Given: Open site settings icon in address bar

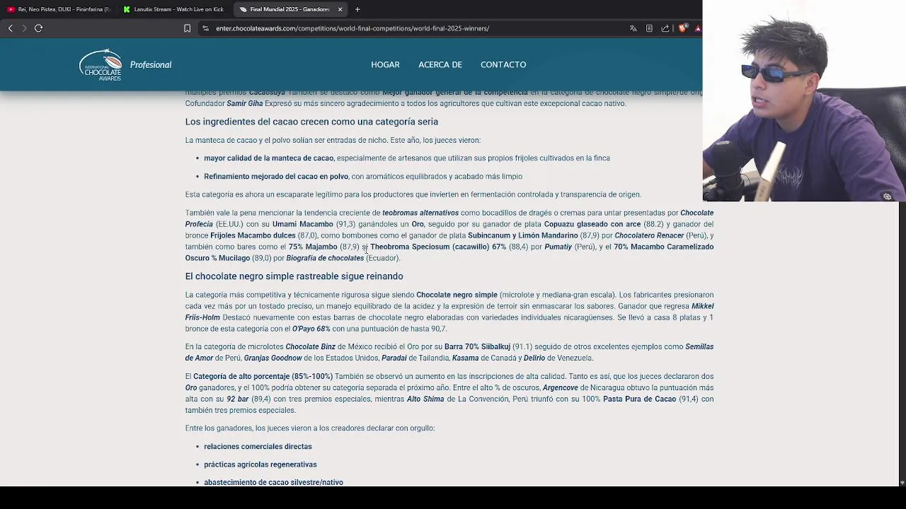Looking at the screenshot, I should pos(205,28).
